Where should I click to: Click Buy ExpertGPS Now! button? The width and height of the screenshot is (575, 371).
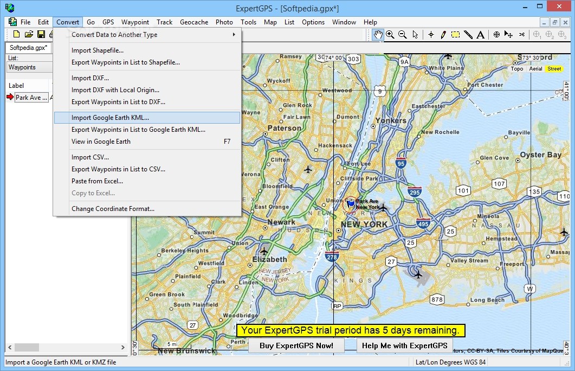click(296, 346)
